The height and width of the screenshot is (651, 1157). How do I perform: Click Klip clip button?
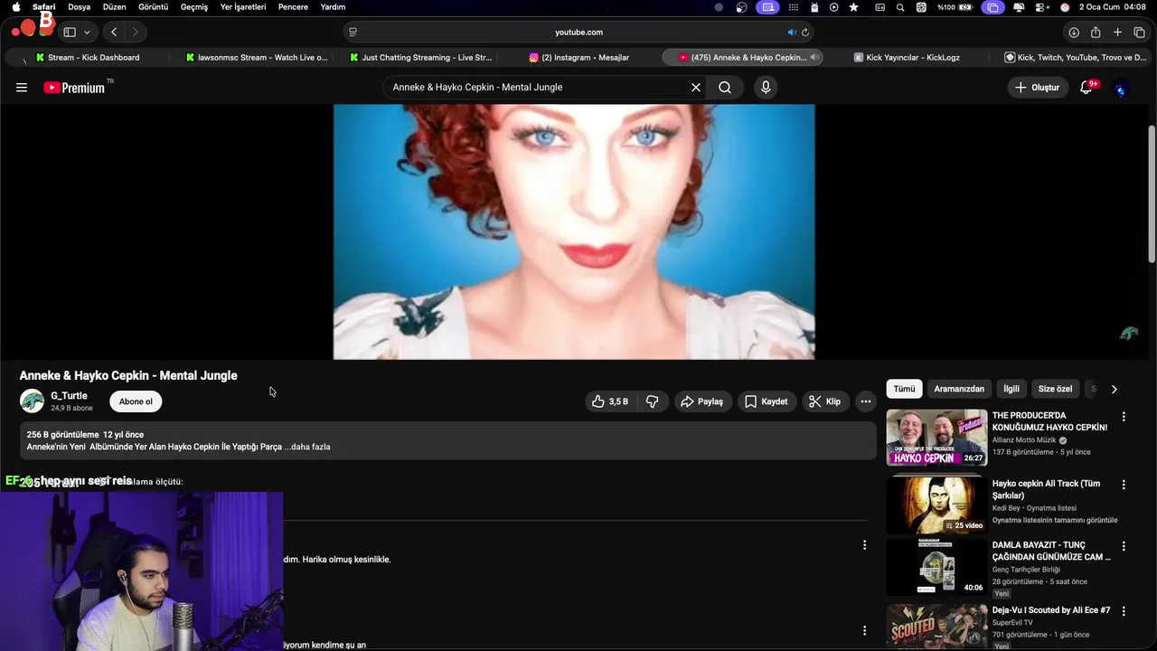[824, 401]
